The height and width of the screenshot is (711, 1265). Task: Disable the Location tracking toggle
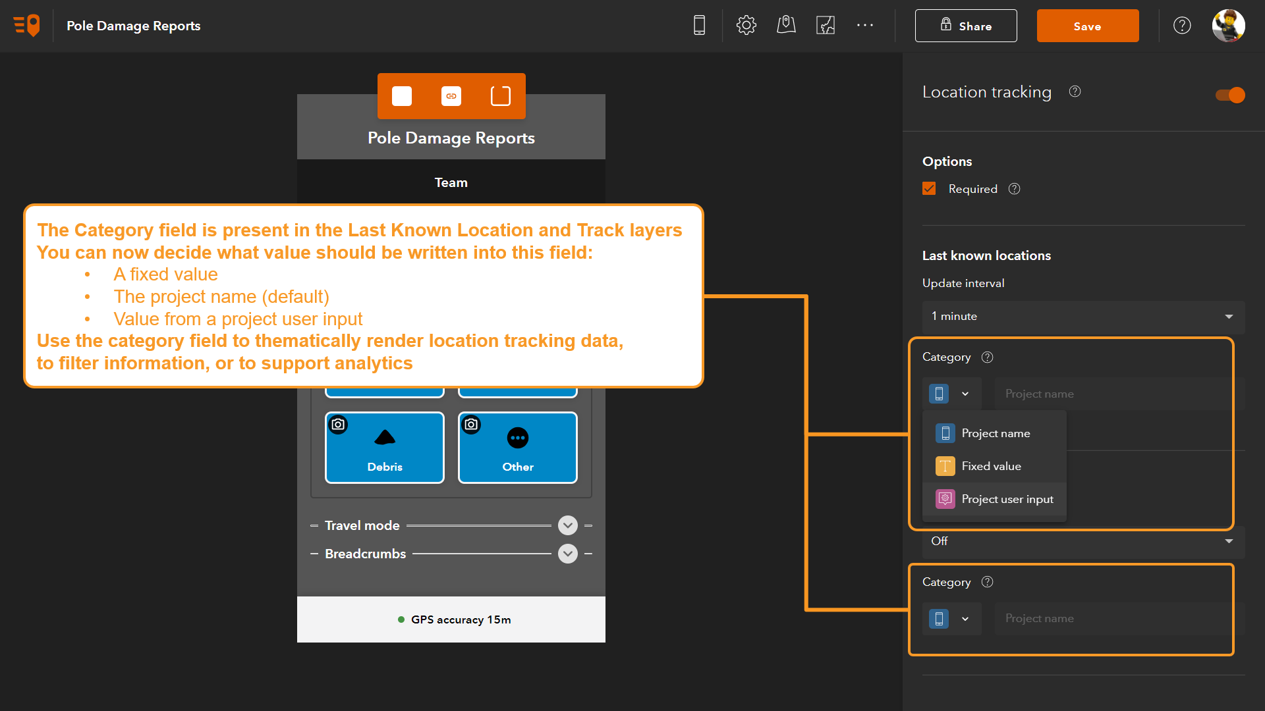coord(1229,95)
